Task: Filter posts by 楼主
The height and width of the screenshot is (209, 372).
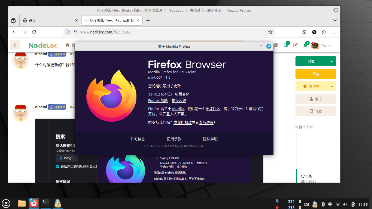Action: 316,99
